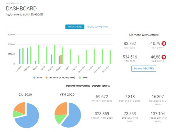This screenshot has width=176, height=132.
Task: Click the red down-arrow icon beside -46,88
Action: point(164,57)
